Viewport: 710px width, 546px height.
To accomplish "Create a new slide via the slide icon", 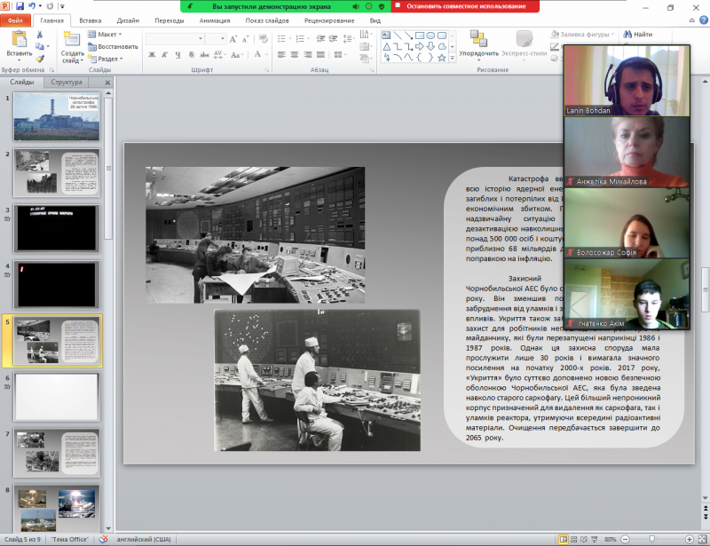I will [72, 39].
